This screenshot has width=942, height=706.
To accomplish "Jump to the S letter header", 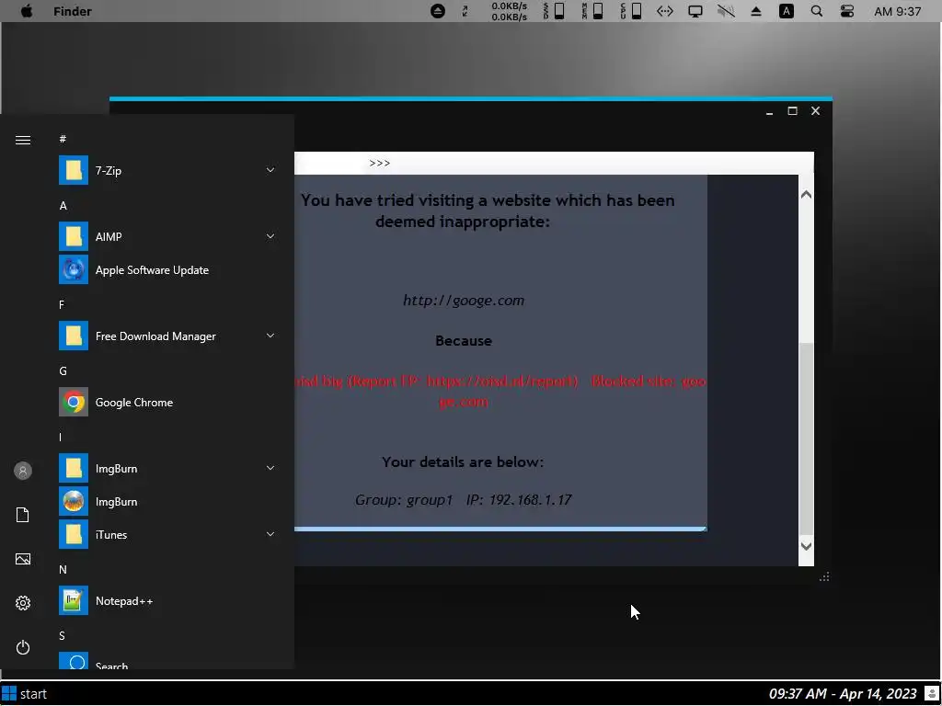I will click(62, 636).
